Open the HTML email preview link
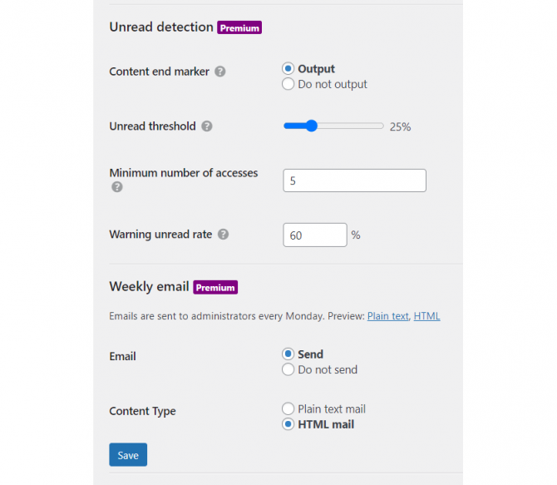 click(x=426, y=316)
